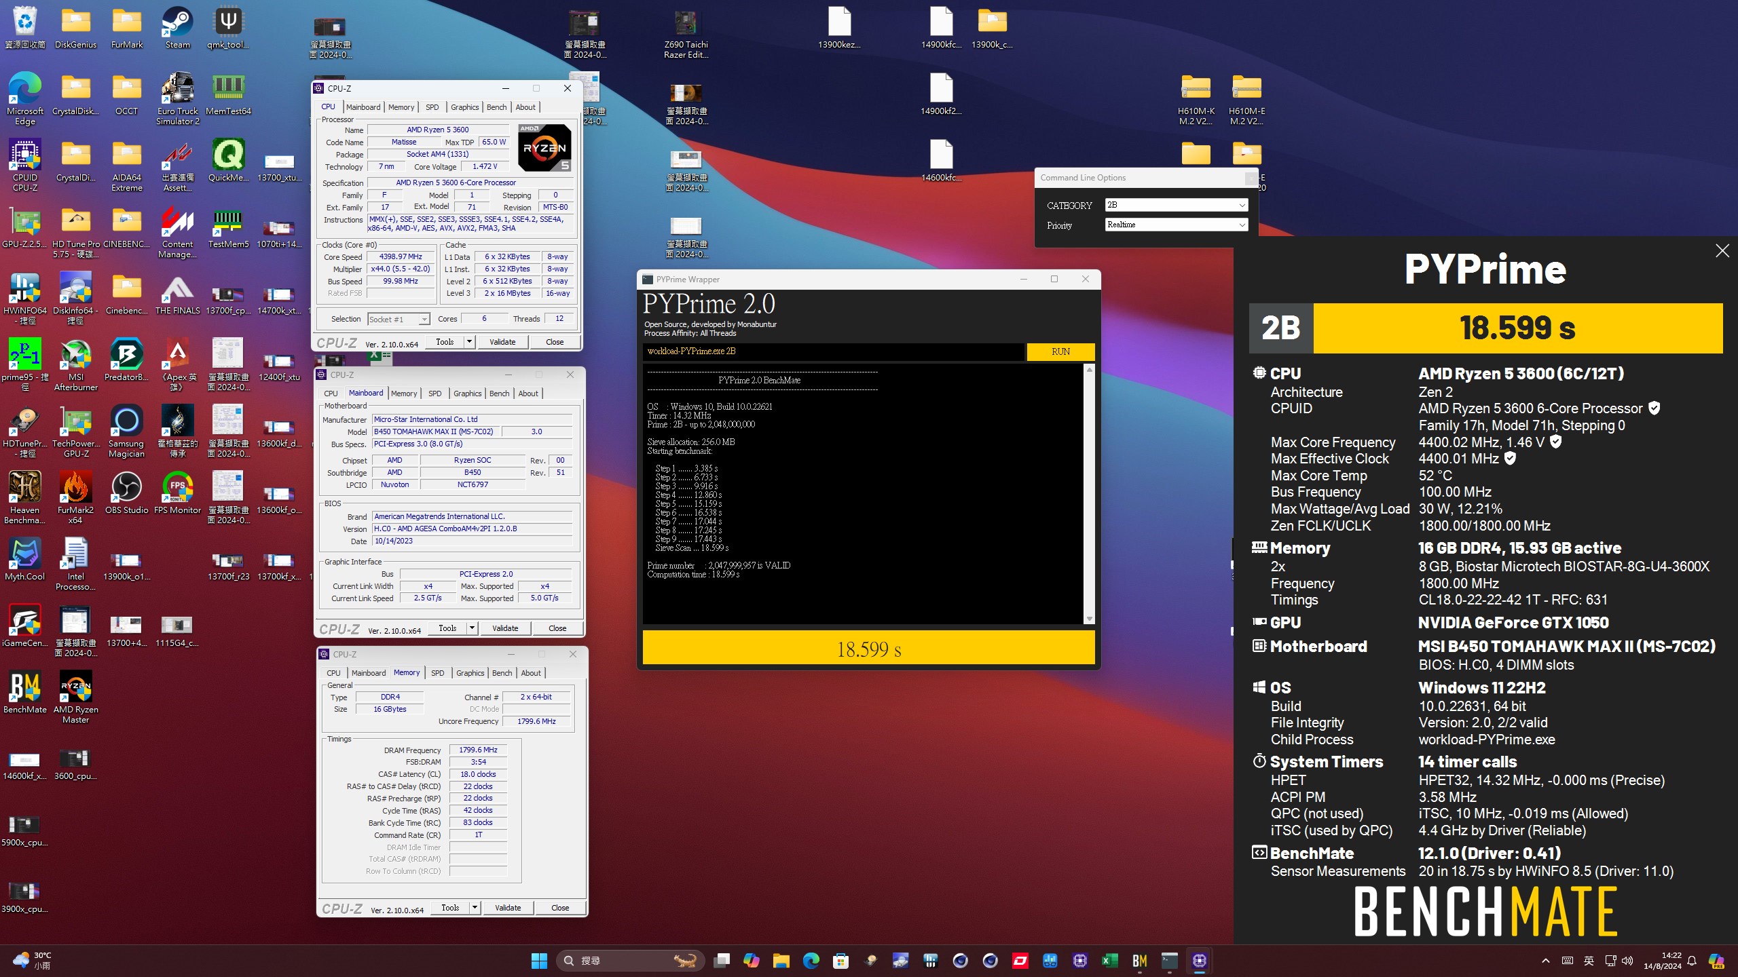Viewport: 1738px width, 977px height.
Task: Open the weather widget showing 30°C
Action: pyautogui.click(x=32, y=961)
